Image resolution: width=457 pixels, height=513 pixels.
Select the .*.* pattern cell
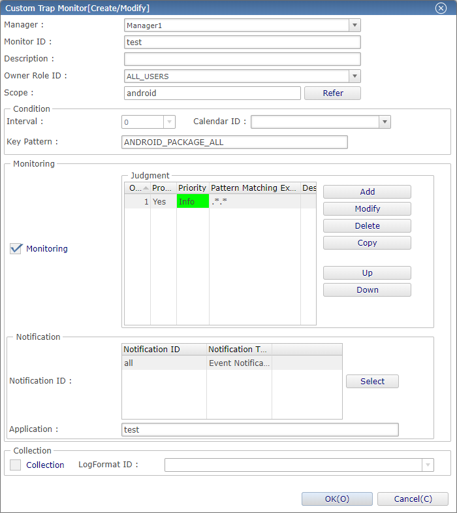(255, 201)
